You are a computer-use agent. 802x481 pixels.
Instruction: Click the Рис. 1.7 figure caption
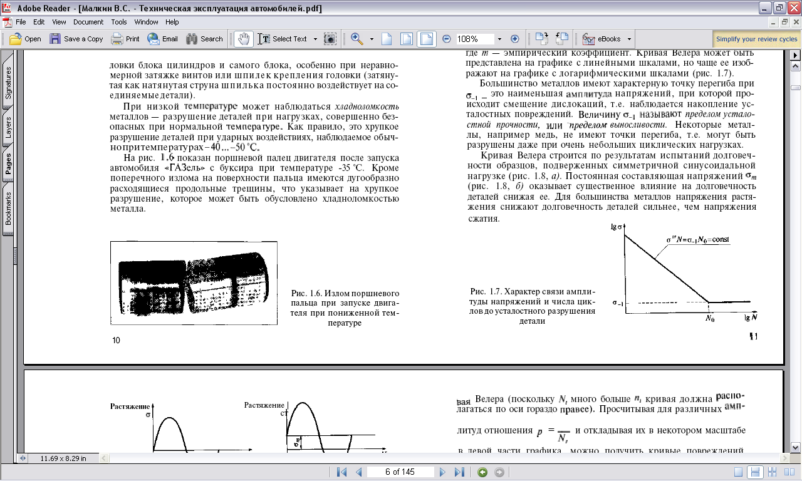[x=532, y=306]
